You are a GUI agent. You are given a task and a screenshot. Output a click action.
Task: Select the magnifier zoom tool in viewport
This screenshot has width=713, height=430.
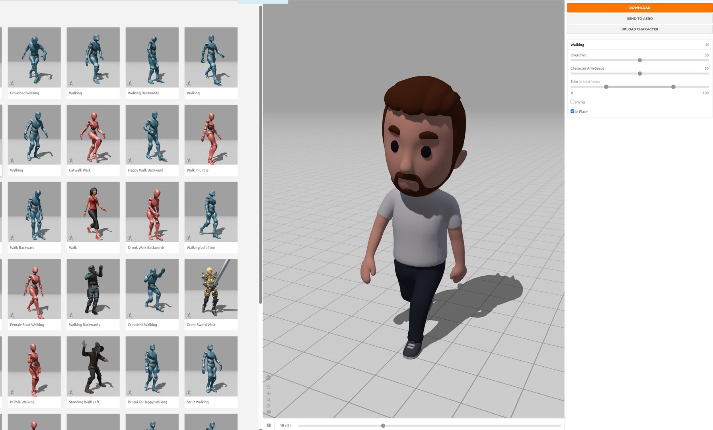point(269,399)
